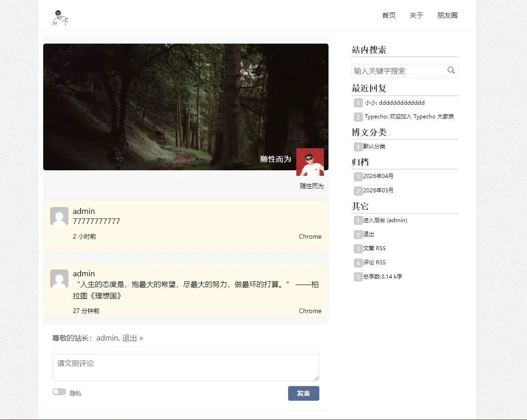This screenshot has width=527, height=420.
Task: Click the 随性而为 title on banner
Action: (276, 159)
